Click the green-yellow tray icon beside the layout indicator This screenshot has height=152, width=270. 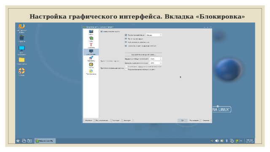237,141
